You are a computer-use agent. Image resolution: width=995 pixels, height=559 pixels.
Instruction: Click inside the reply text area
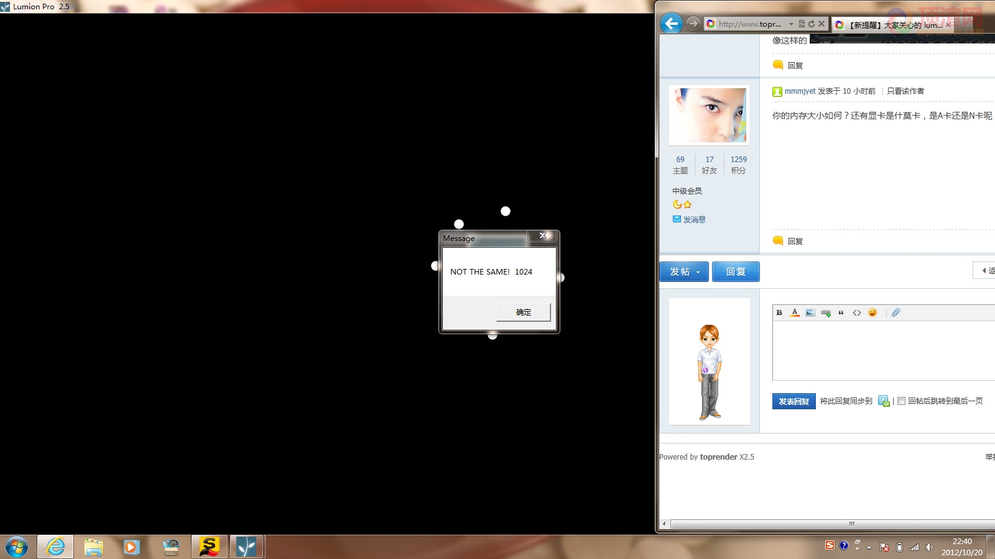click(x=883, y=350)
